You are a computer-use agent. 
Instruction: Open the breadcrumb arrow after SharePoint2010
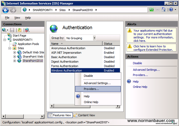(x=96, y=10)
